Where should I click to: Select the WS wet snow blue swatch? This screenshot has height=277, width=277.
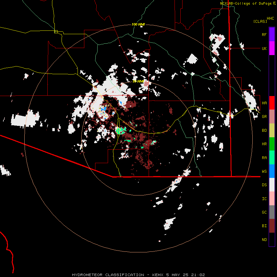click(x=272, y=171)
